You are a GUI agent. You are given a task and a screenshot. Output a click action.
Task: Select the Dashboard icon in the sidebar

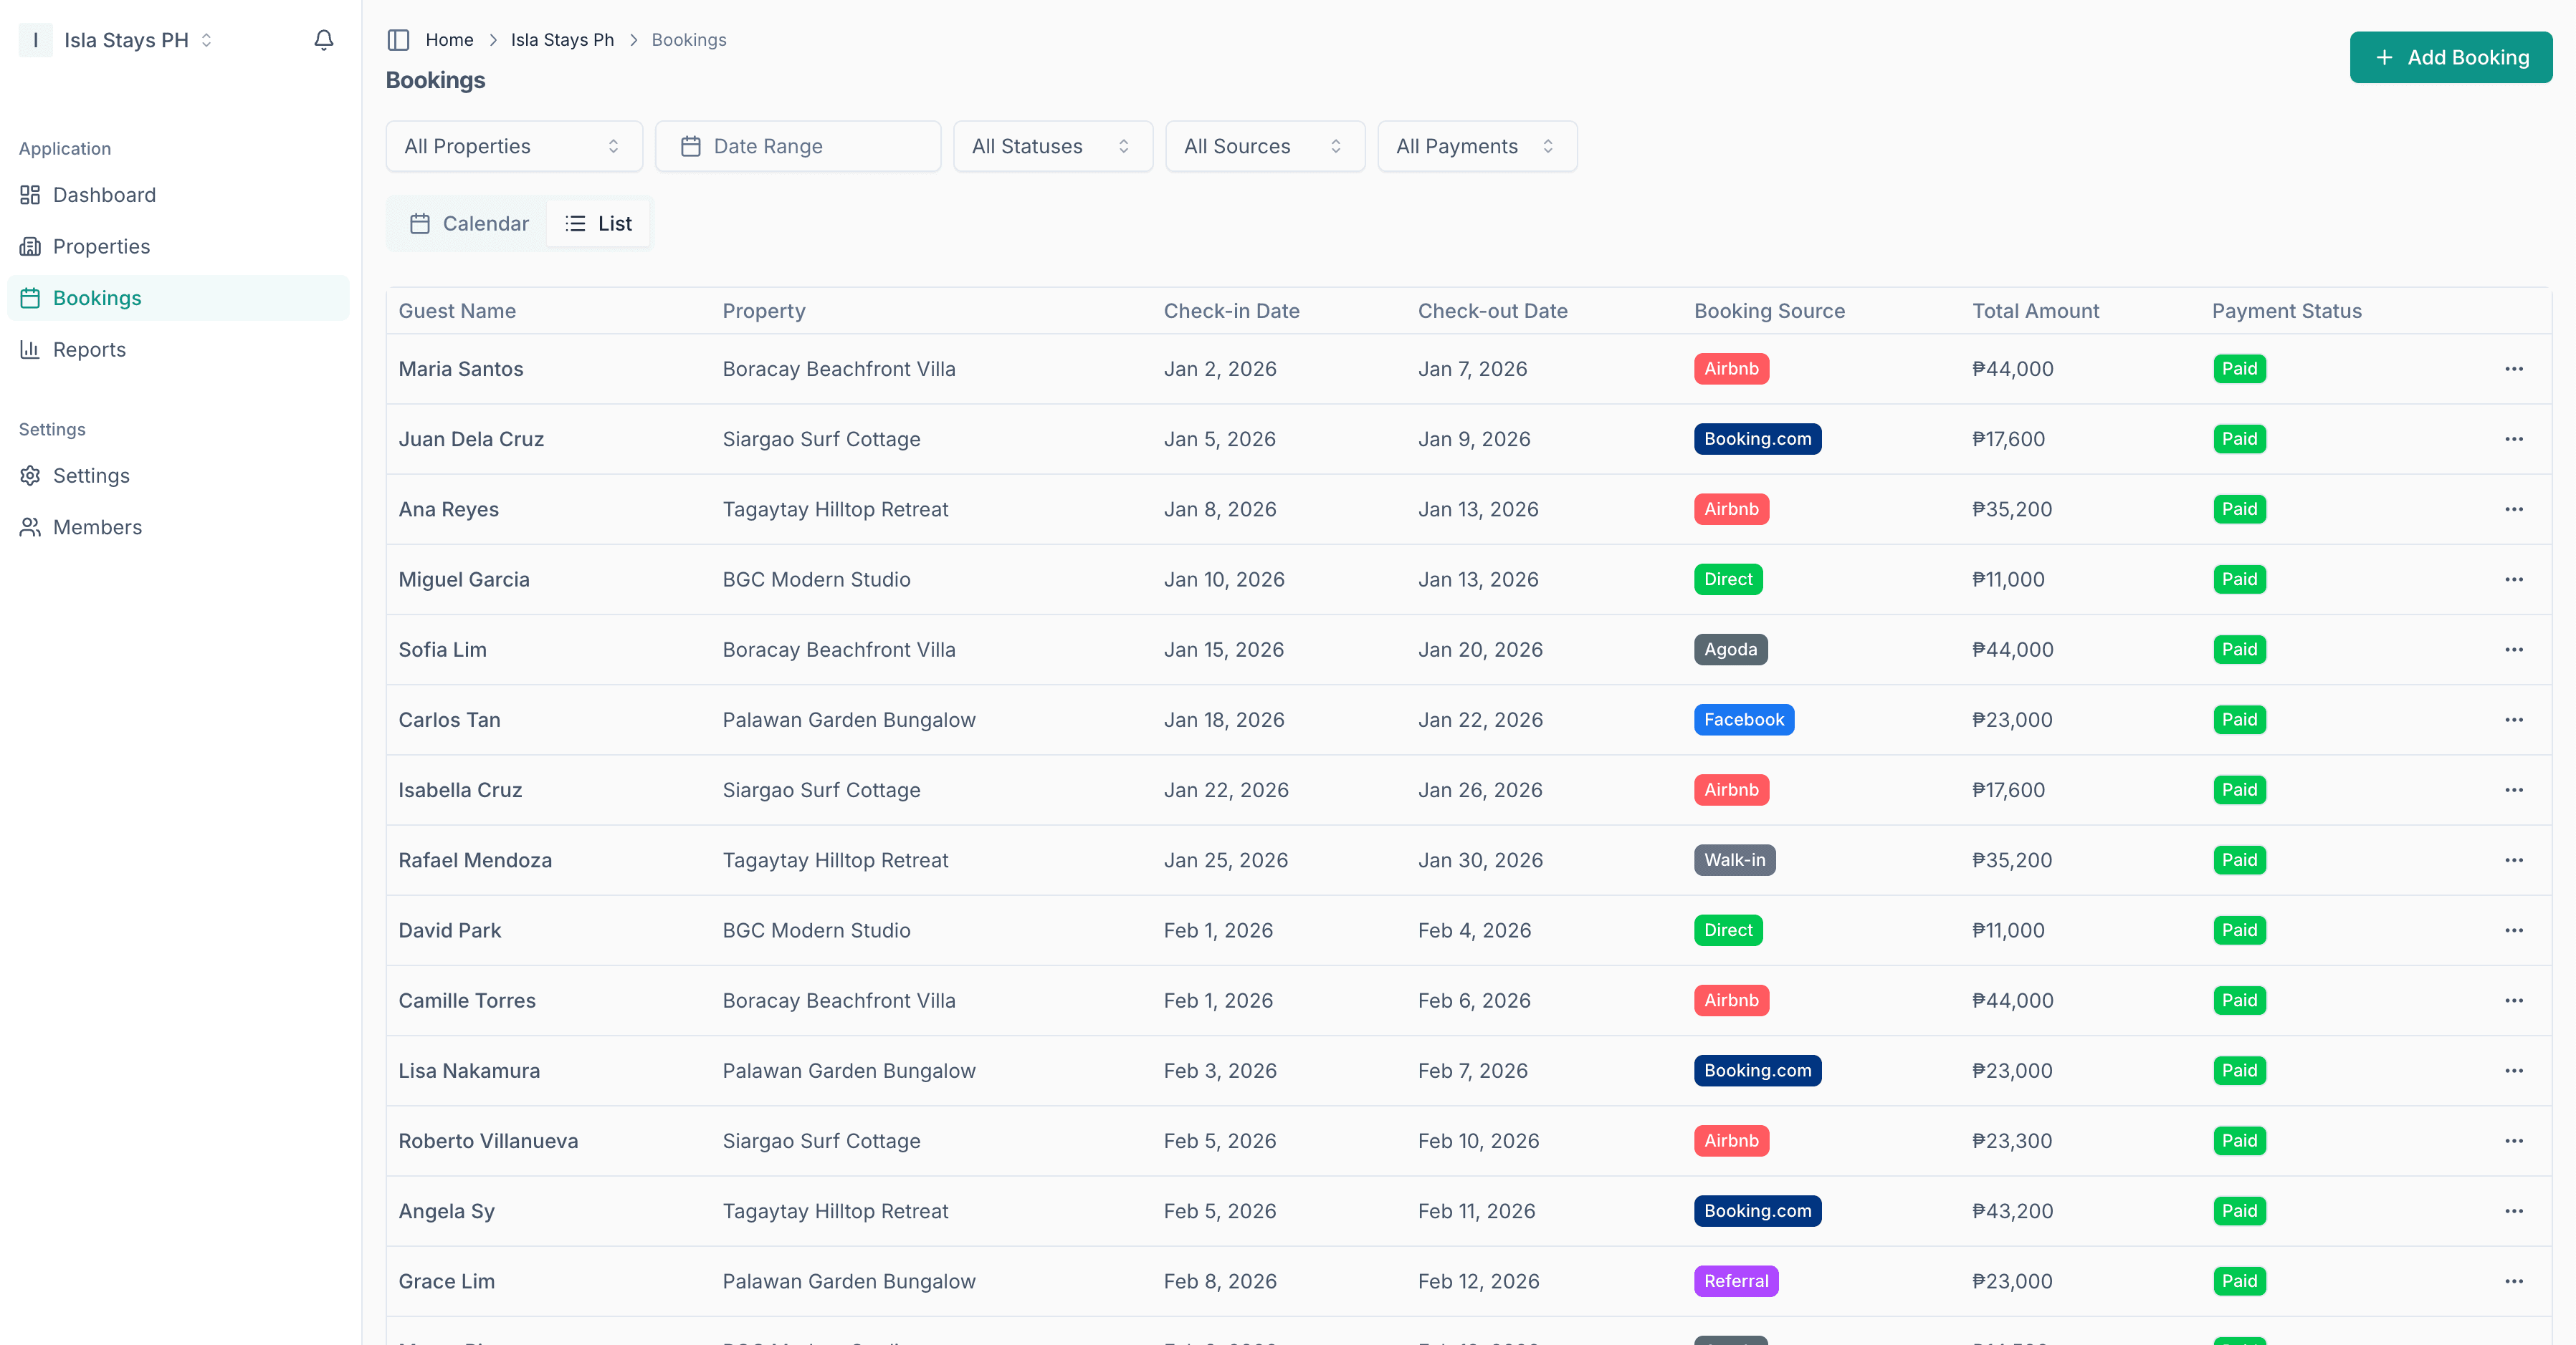(x=30, y=195)
